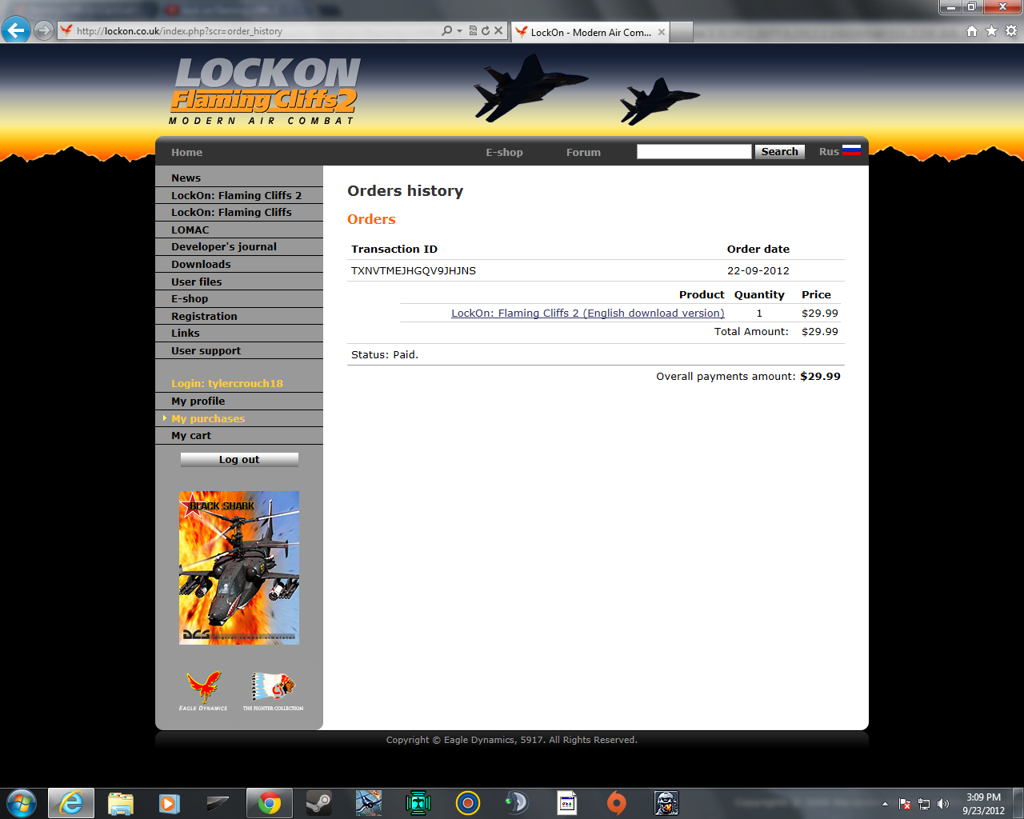Click the Refresh page icon
1024x819 pixels.
(x=485, y=30)
